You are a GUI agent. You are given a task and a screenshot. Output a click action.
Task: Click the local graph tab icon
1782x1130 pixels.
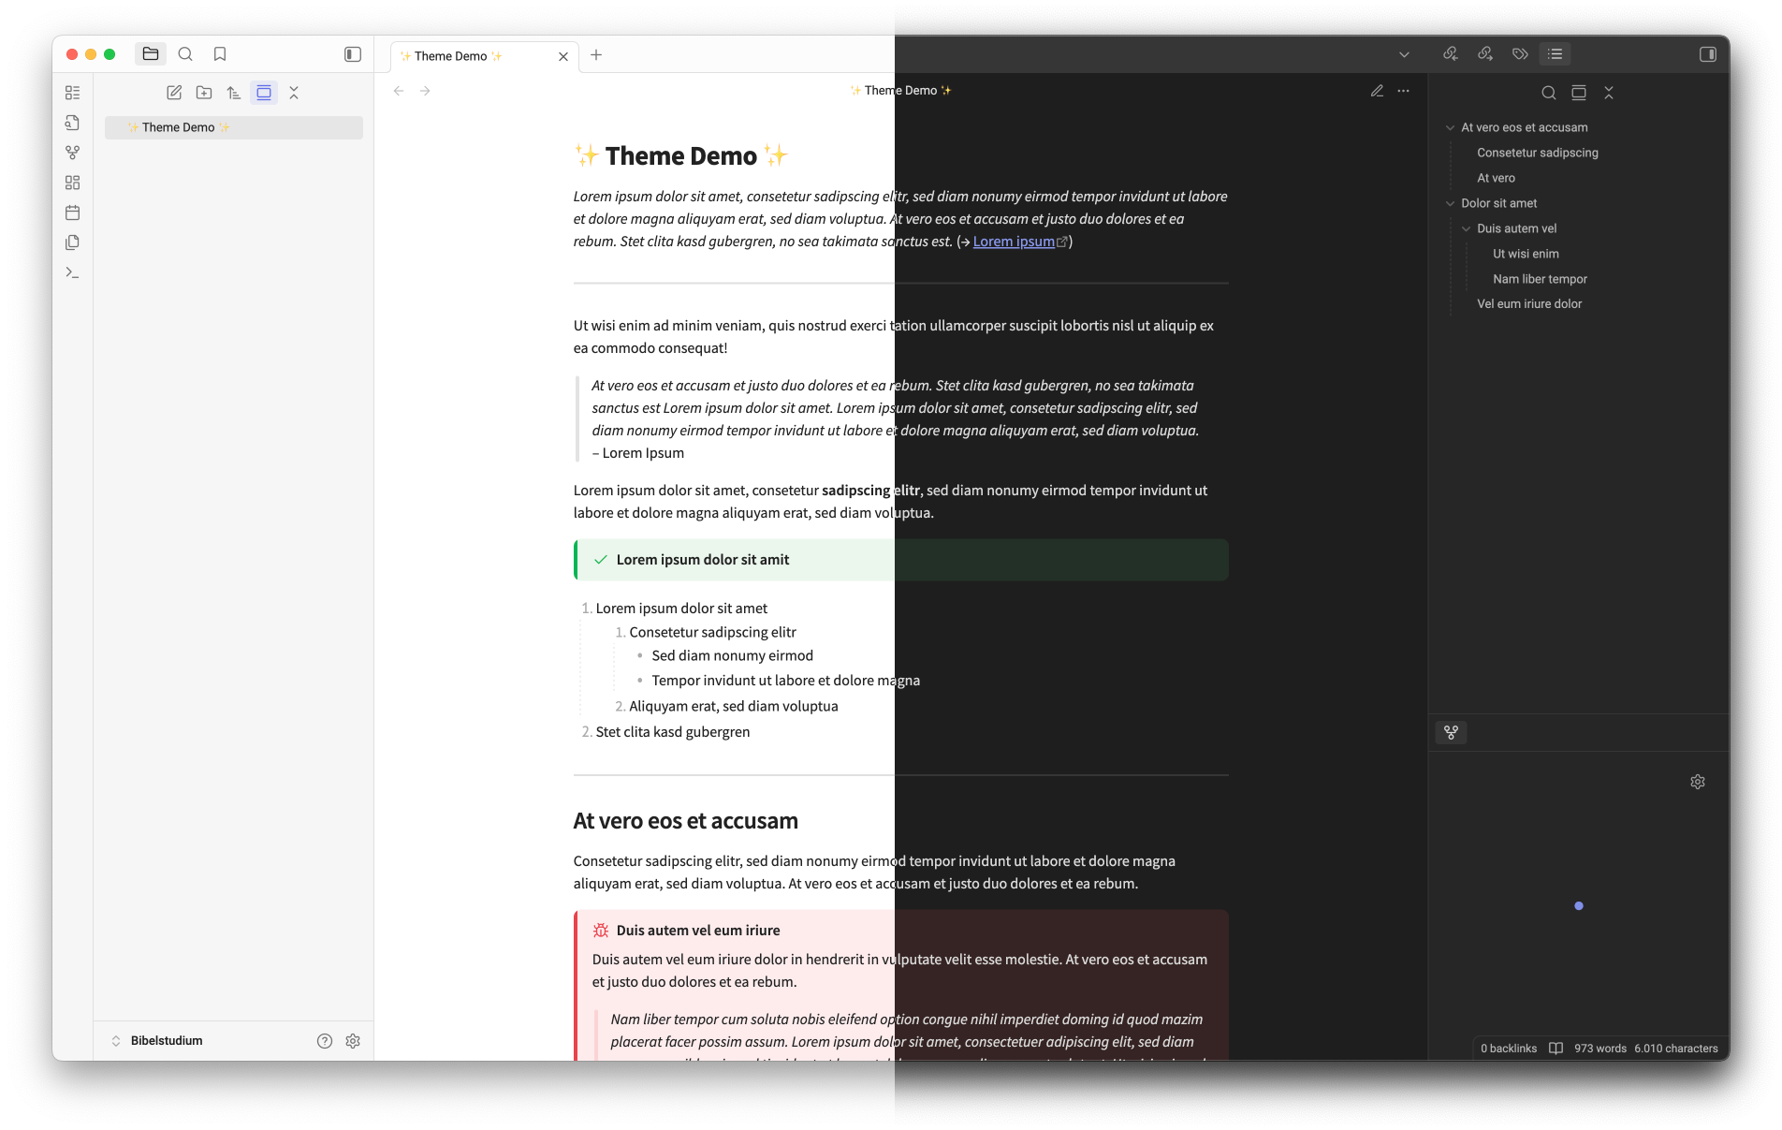click(x=1451, y=732)
